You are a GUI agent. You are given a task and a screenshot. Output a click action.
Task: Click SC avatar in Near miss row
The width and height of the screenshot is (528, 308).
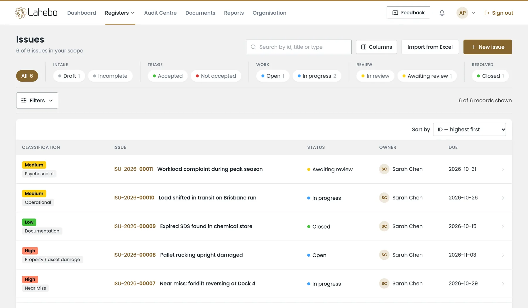pyautogui.click(x=384, y=284)
